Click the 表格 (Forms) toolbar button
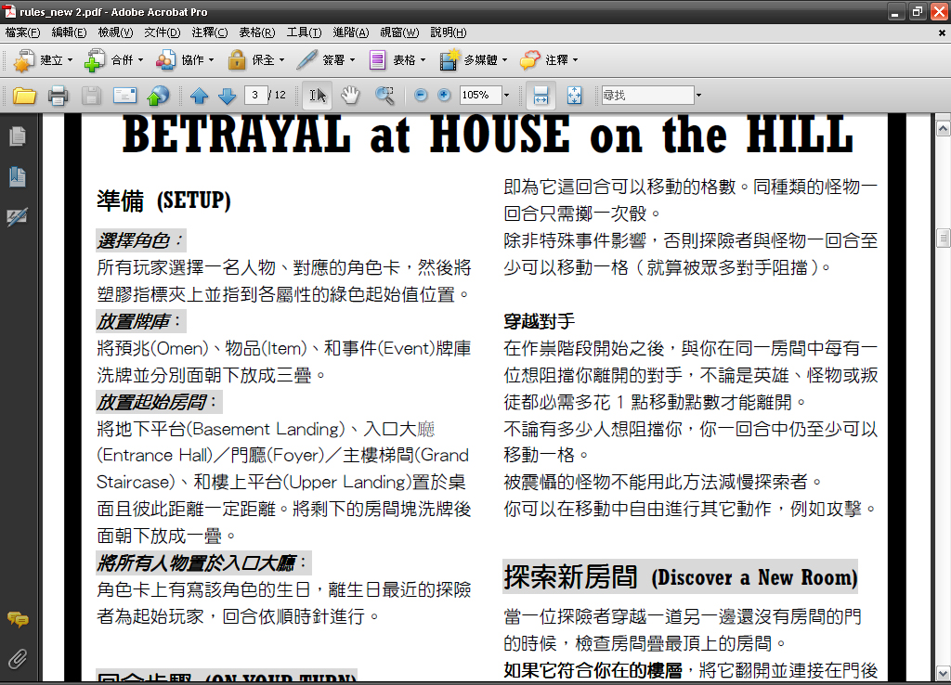Viewport: 951px width, 685px height. 392,60
